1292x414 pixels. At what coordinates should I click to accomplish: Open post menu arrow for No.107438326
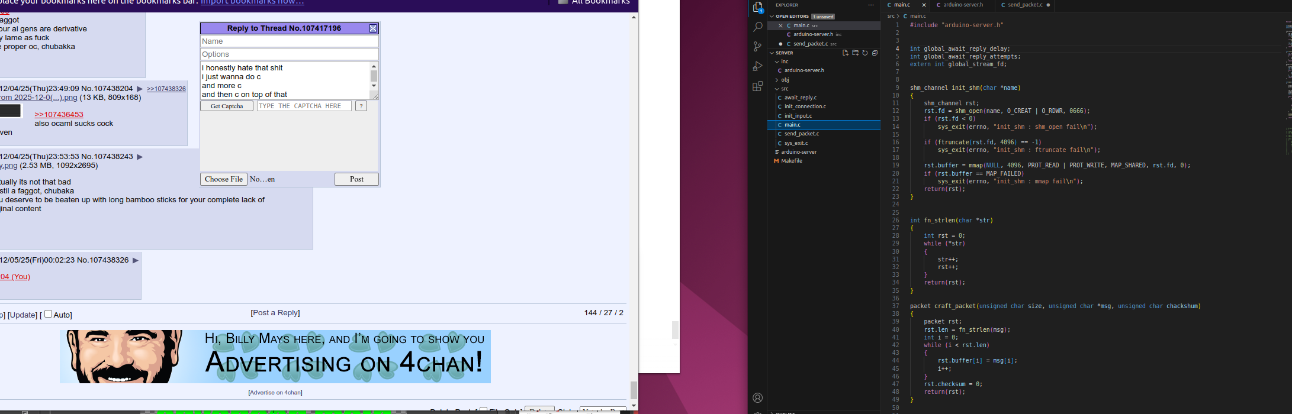pos(136,260)
